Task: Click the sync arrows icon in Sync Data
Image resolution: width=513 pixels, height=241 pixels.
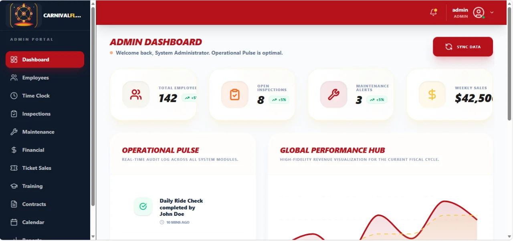Action: (449, 47)
